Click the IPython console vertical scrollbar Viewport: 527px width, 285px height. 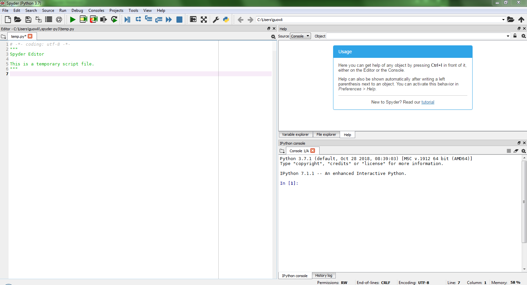click(524, 202)
